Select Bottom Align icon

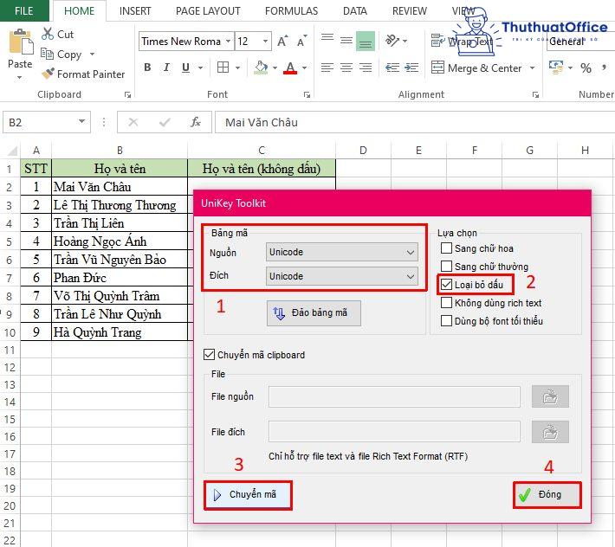(366, 42)
